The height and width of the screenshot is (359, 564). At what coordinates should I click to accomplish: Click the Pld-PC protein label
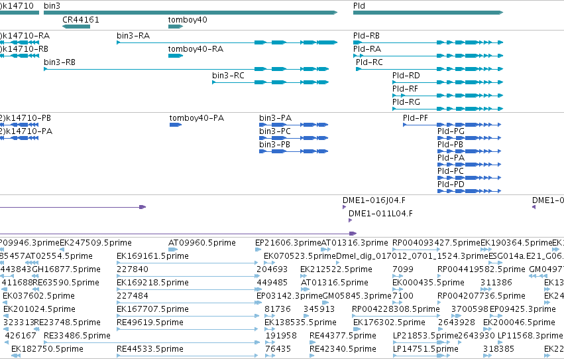pos(450,171)
